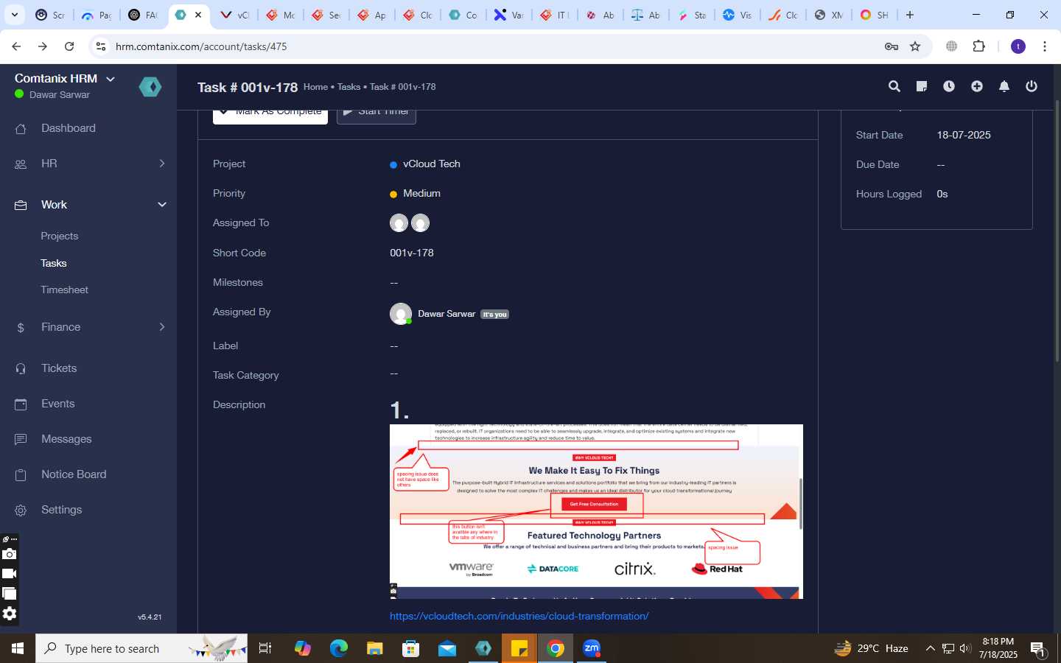Open Settings in the sidebar
Viewport: 1061px width, 663px height.
click(x=62, y=510)
